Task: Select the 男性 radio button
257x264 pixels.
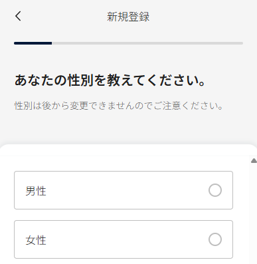Action: (215, 190)
